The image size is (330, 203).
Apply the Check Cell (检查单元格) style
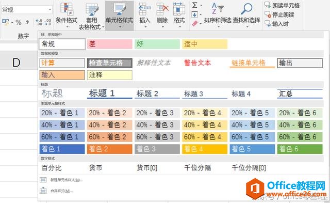(x=110, y=63)
